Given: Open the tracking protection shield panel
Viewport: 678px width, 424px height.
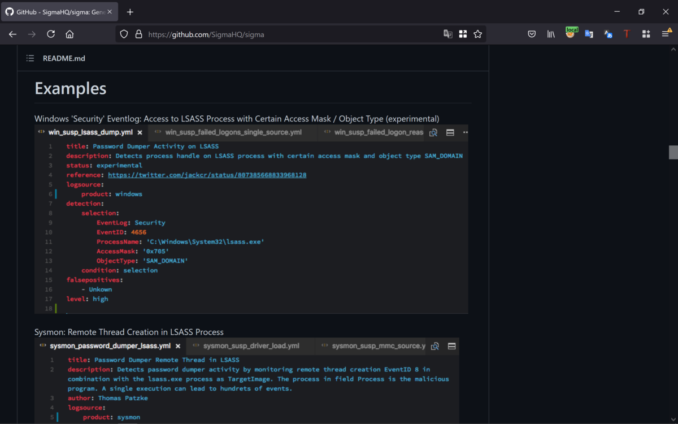Looking at the screenshot, I should point(124,34).
